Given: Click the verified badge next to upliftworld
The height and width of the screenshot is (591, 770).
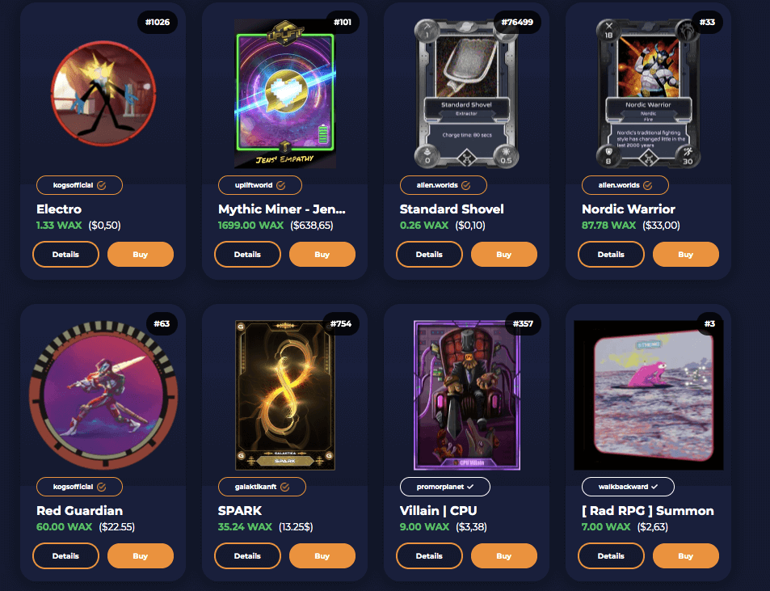Looking at the screenshot, I should coord(281,185).
